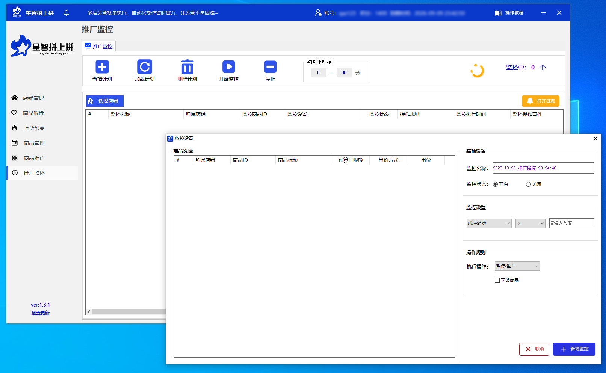Click the horizontal scrollbar left arrow
This screenshot has width=606, height=373.
point(89,312)
